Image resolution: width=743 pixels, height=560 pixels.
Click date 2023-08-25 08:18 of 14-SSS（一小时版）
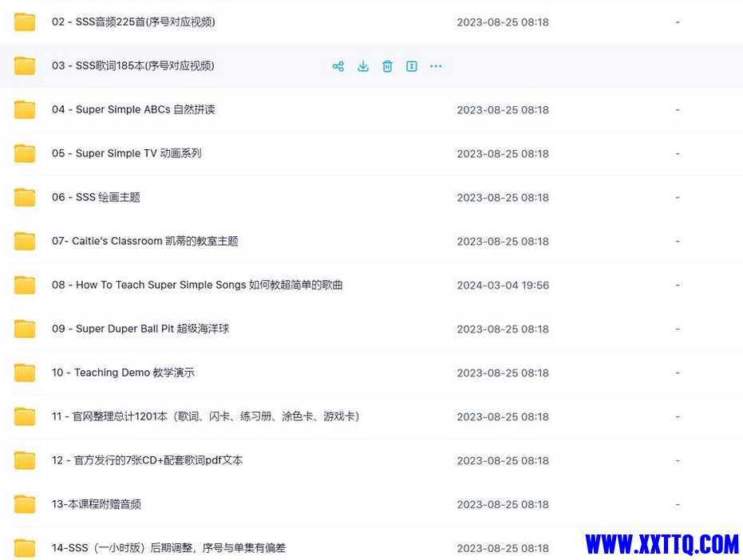tap(504, 549)
